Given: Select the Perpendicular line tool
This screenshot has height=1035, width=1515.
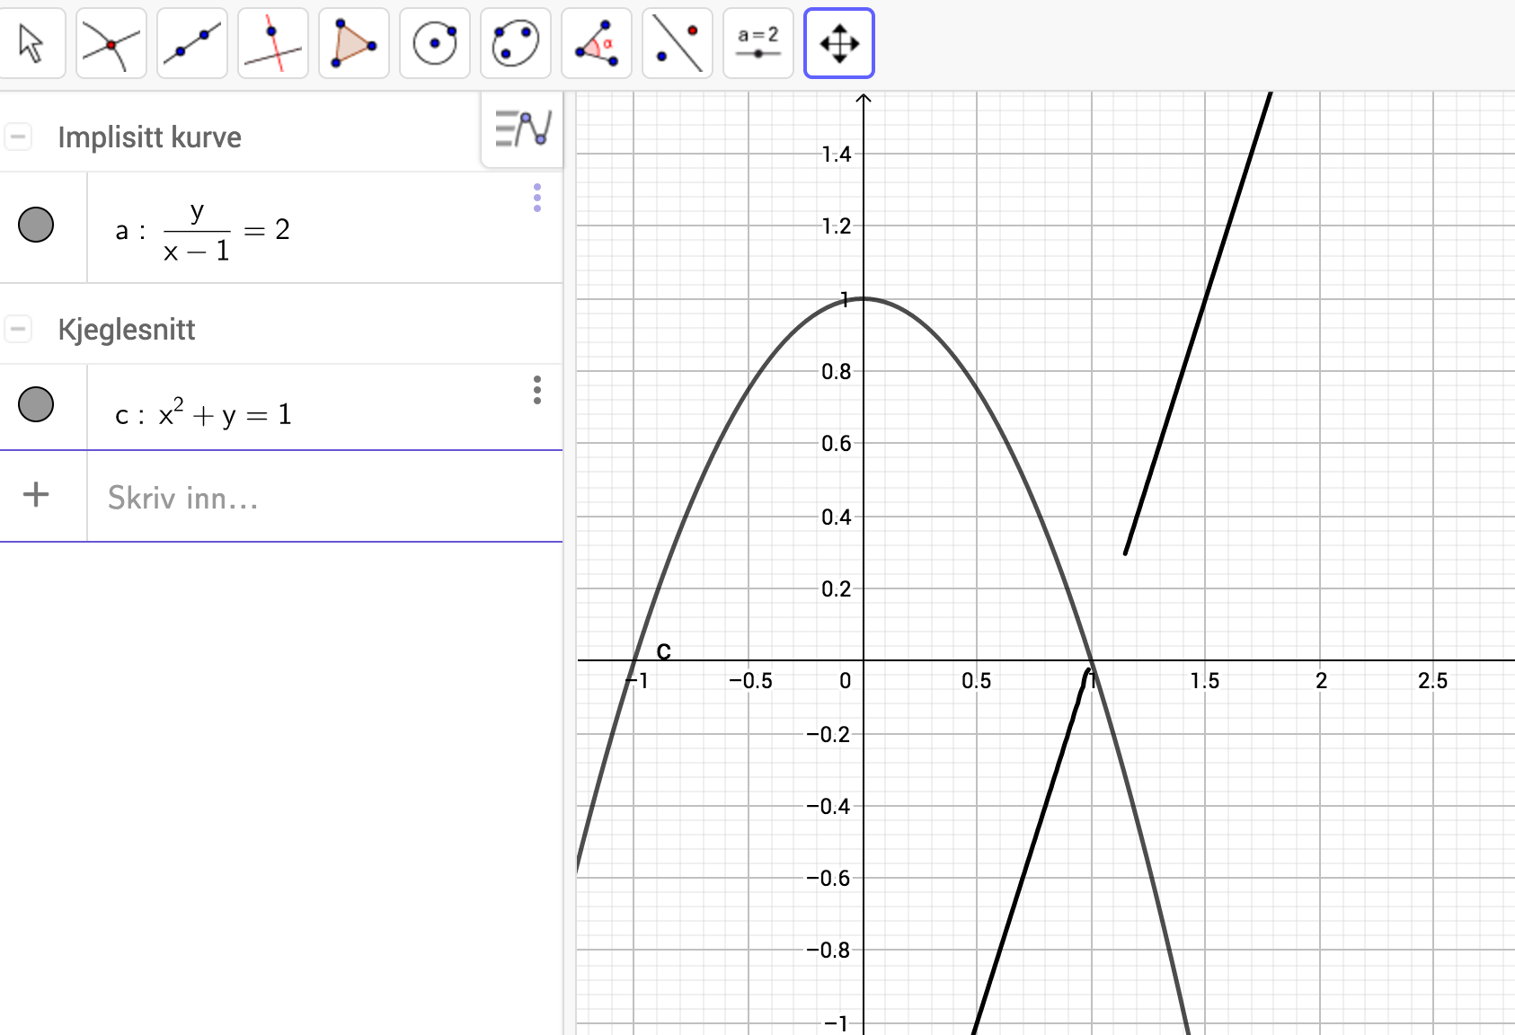Looking at the screenshot, I should (273, 43).
